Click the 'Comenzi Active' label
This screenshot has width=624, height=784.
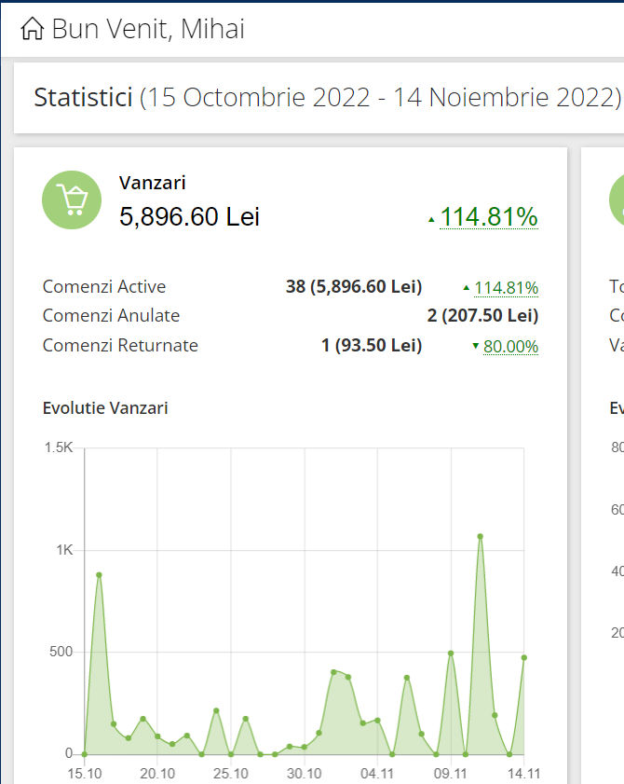tap(104, 286)
